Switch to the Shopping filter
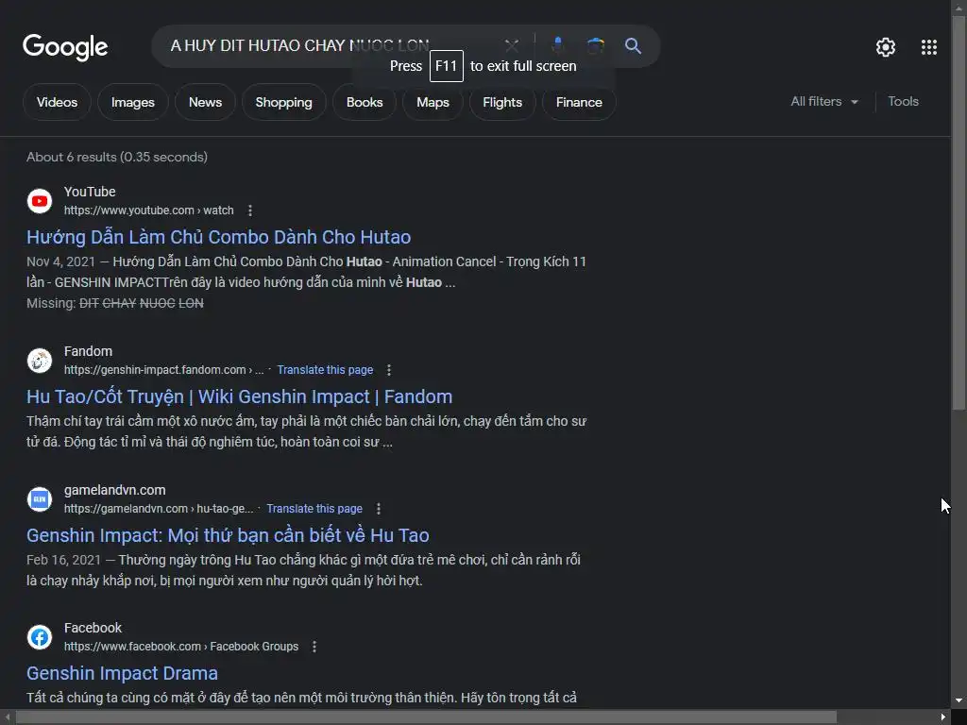The width and height of the screenshot is (967, 725). pyautogui.click(x=283, y=102)
